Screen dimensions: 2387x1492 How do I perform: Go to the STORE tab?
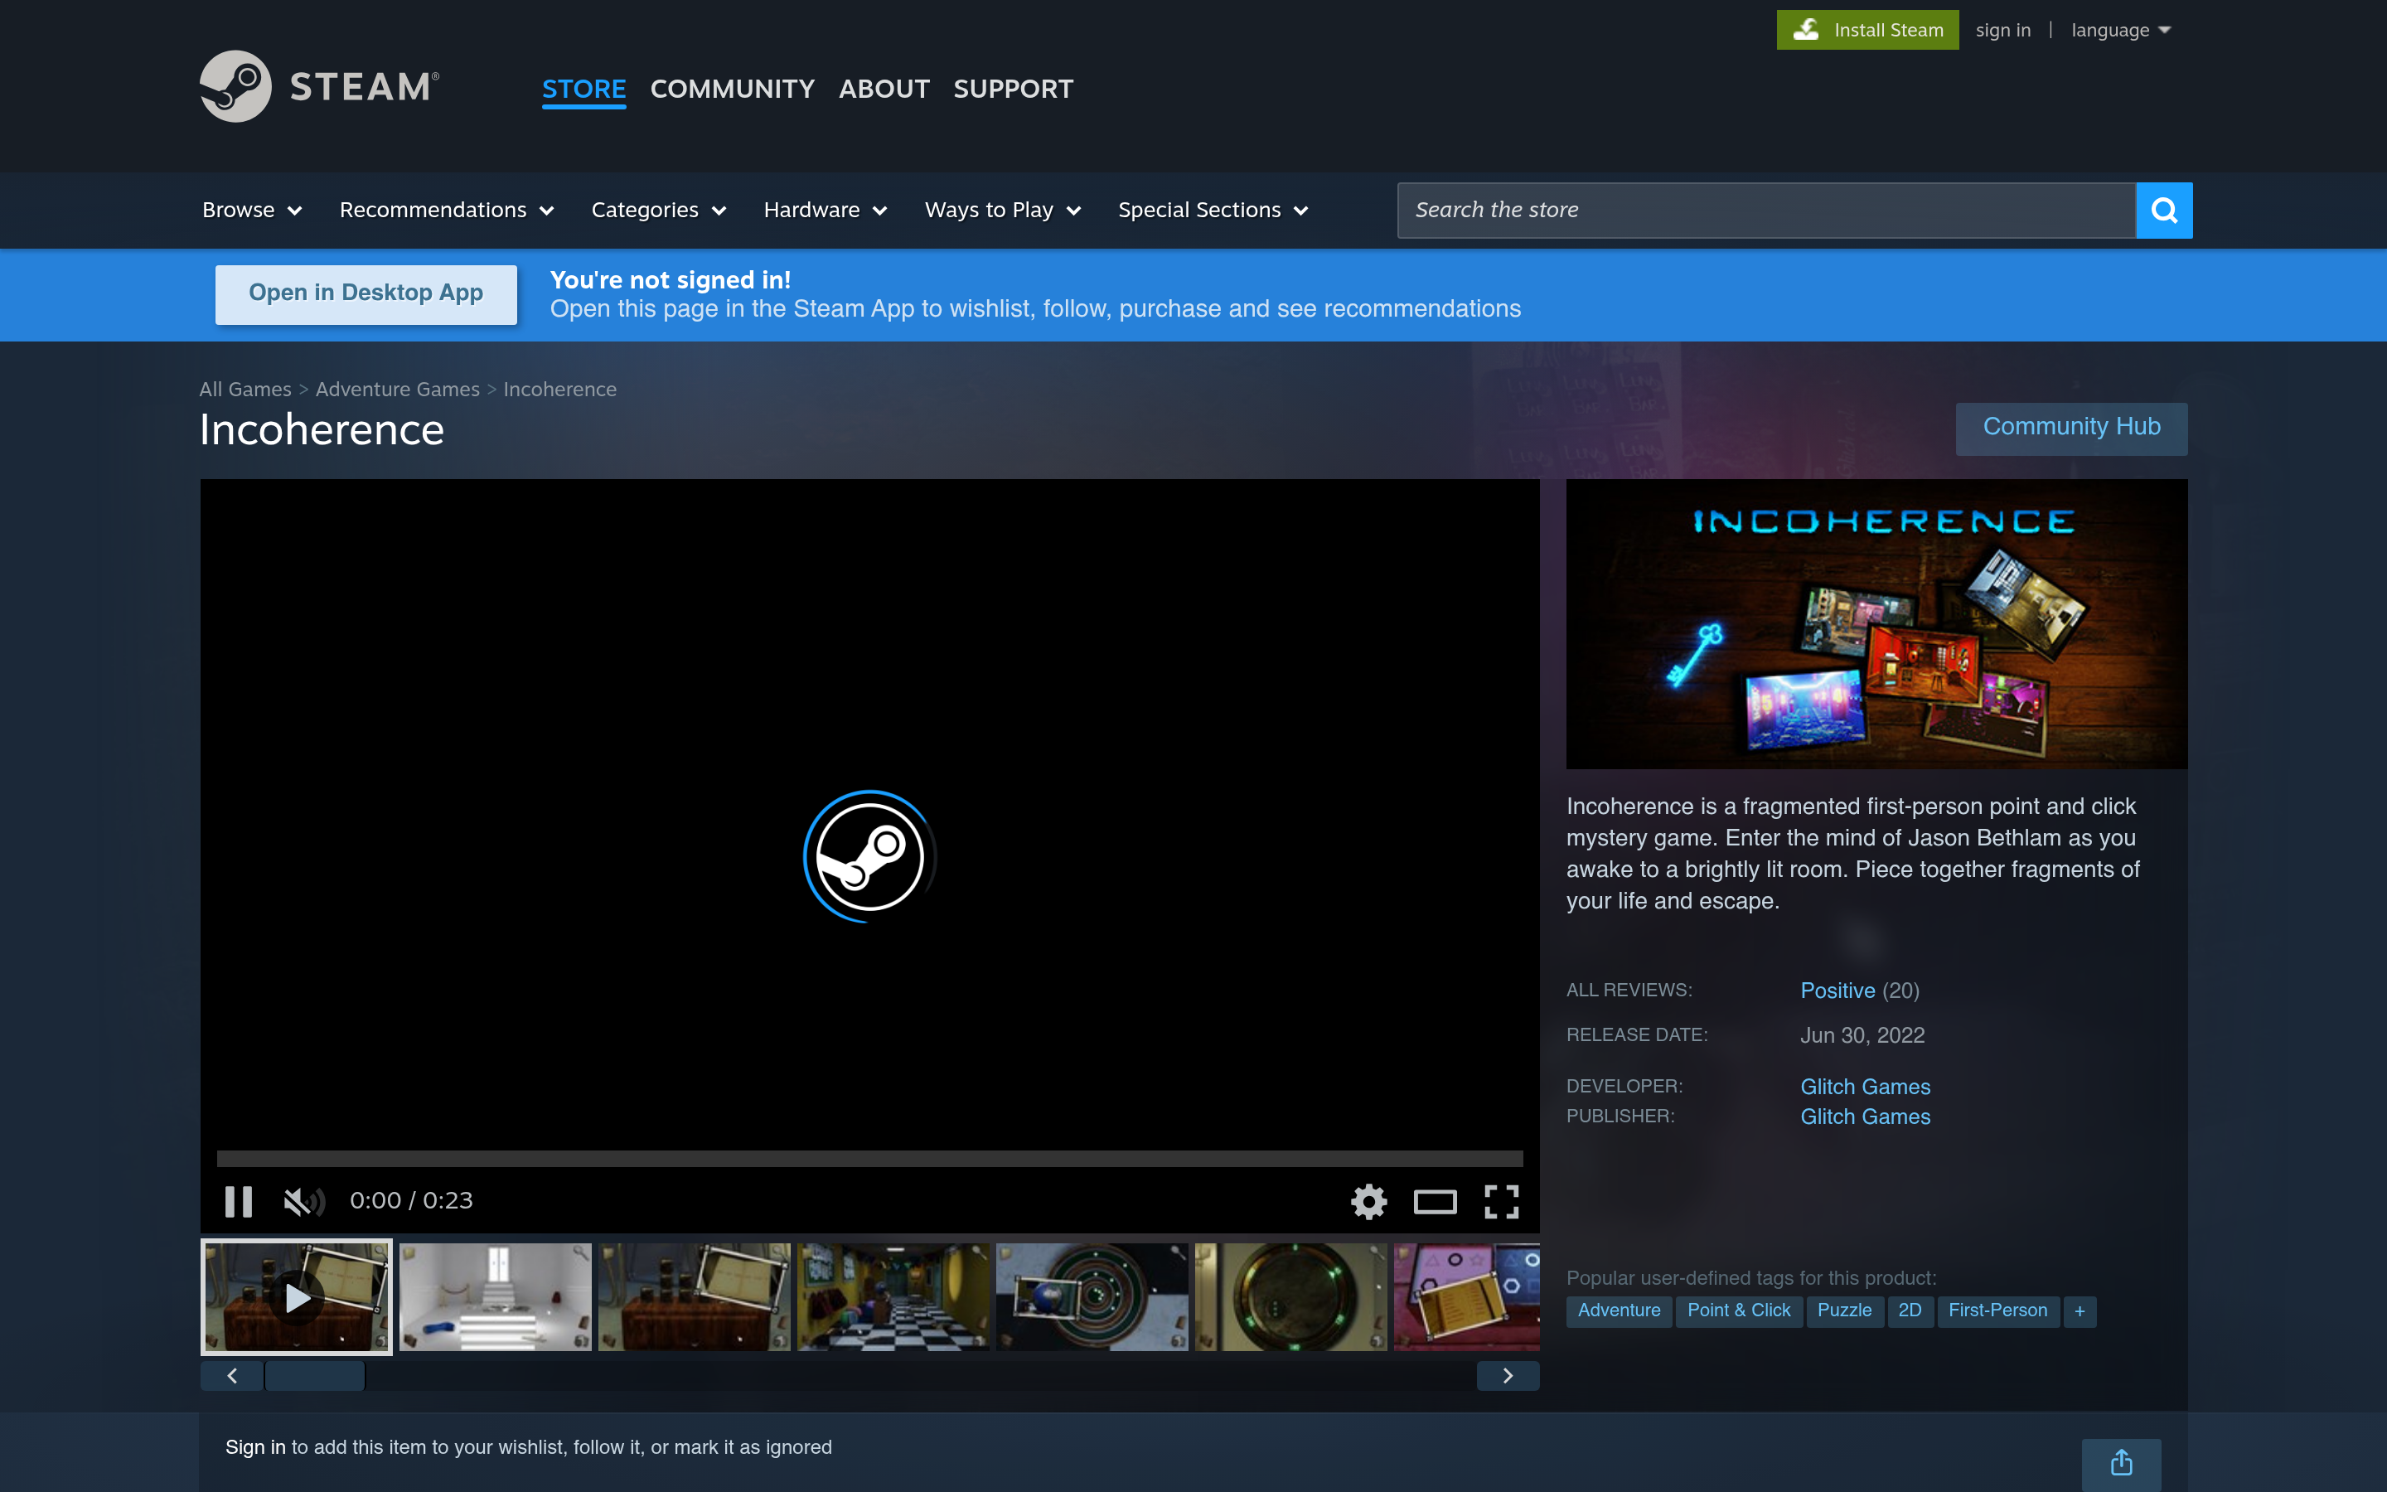[584, 89]
